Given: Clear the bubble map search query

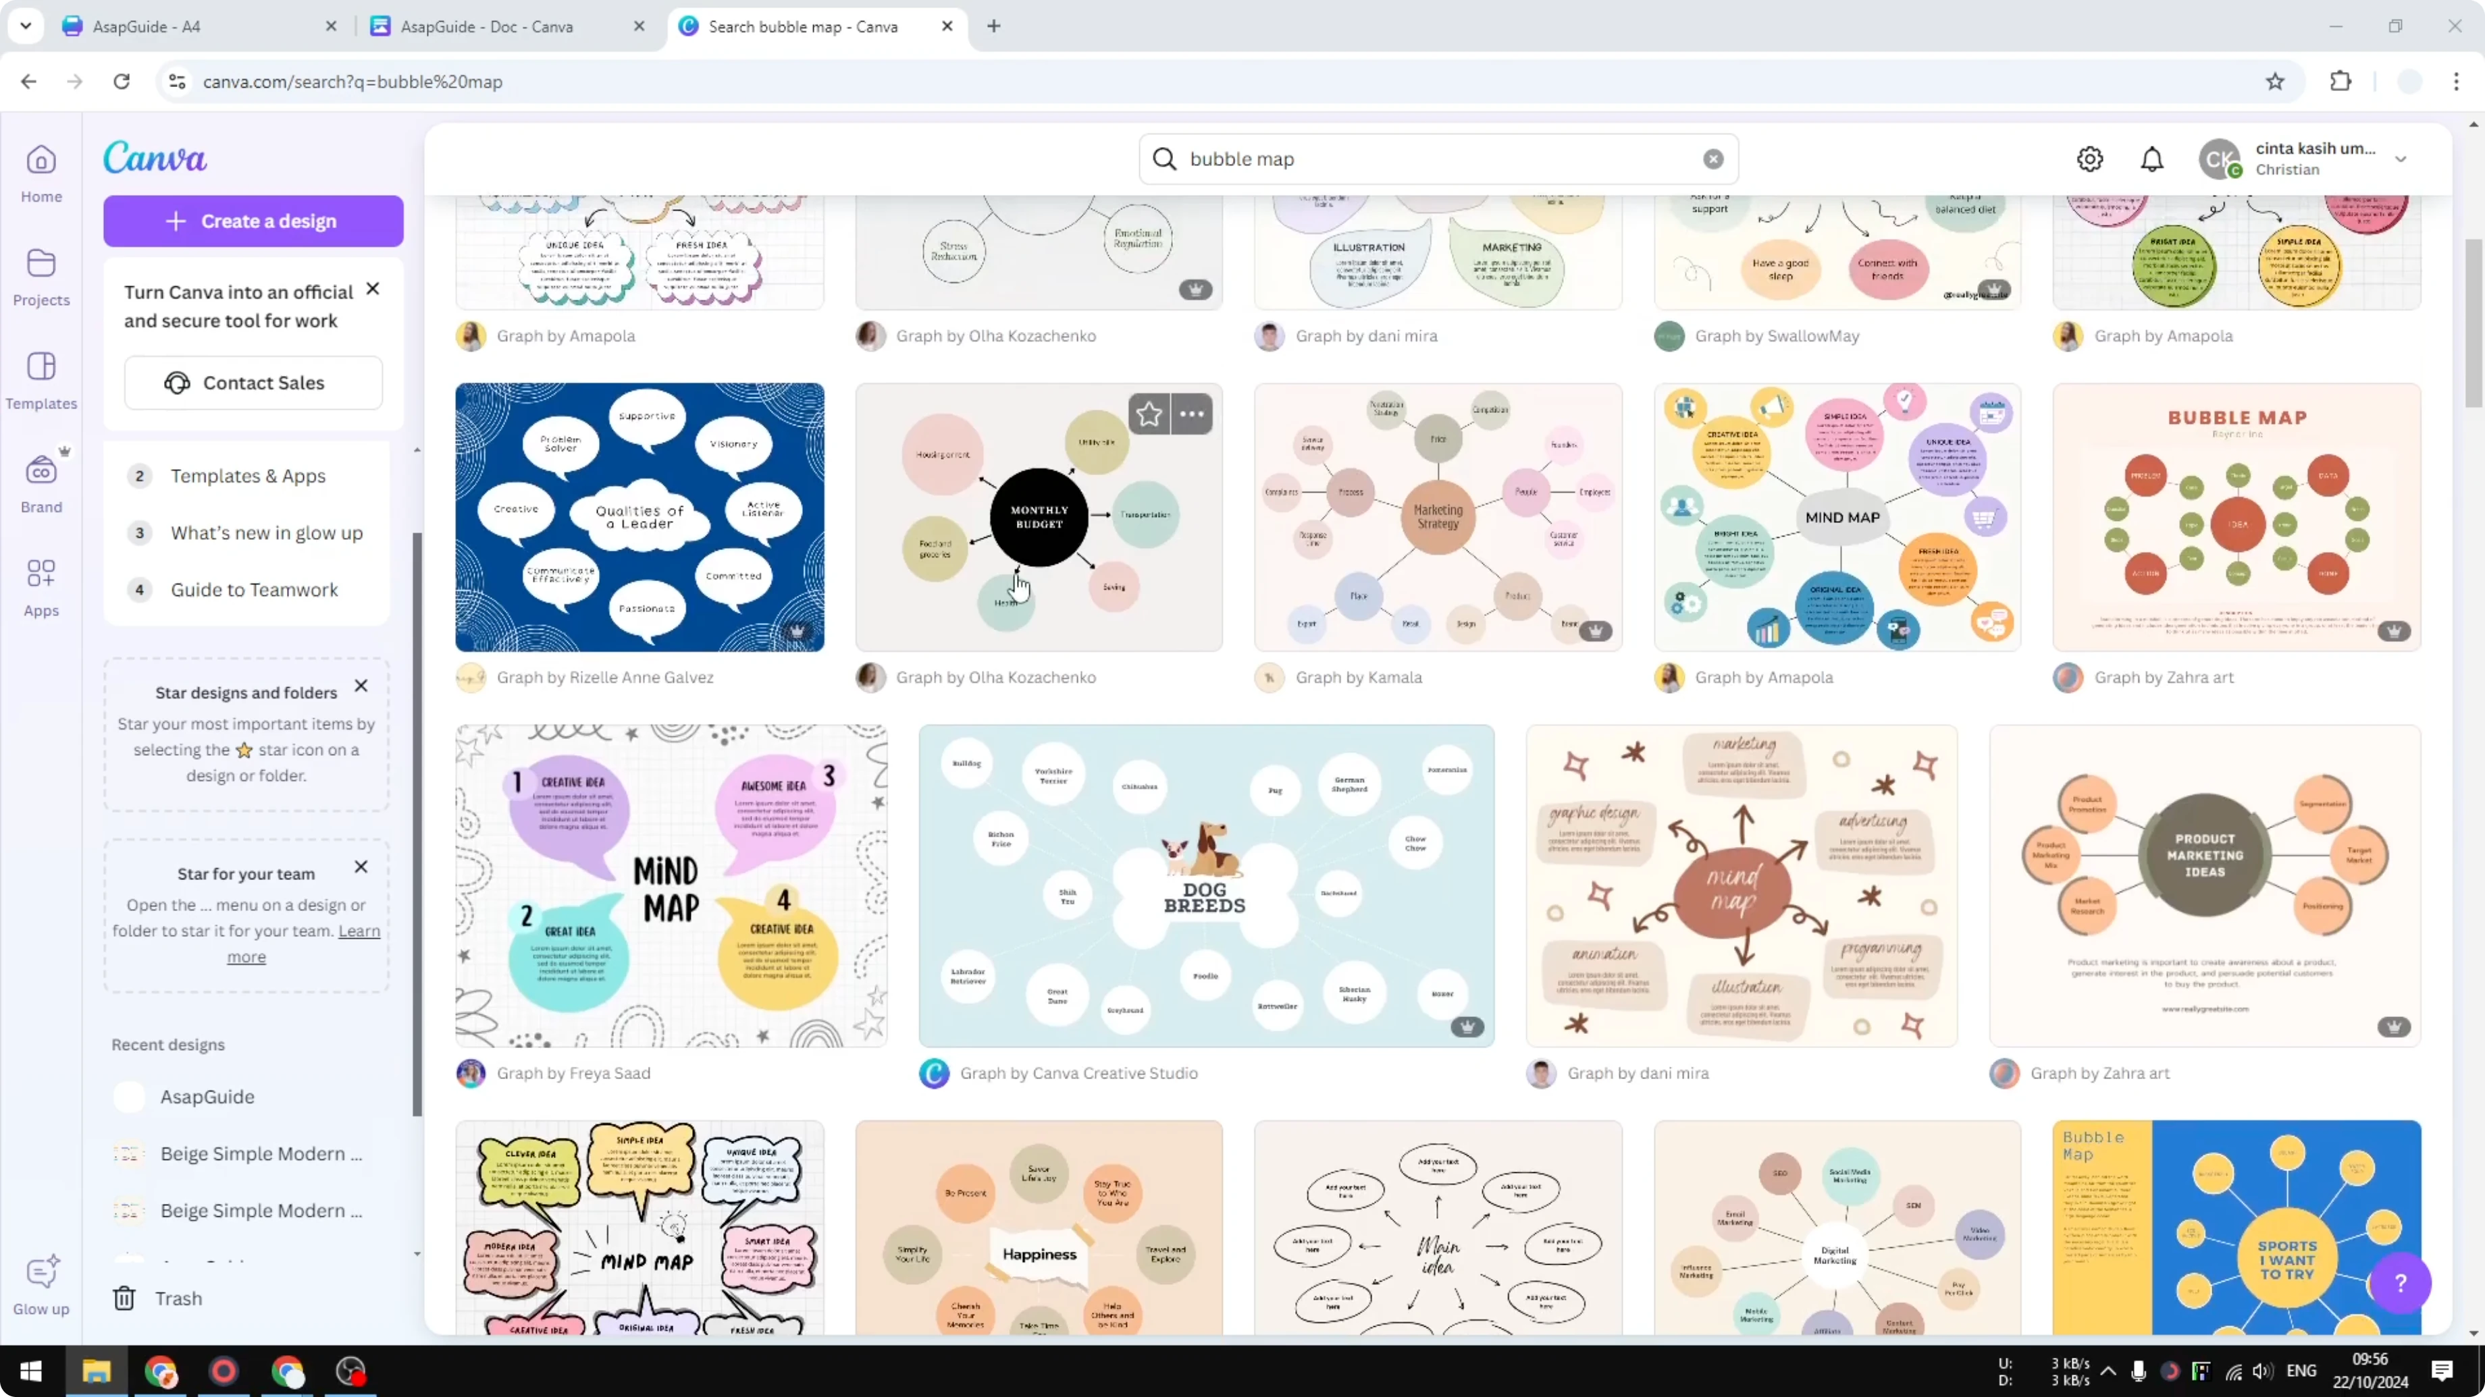Looking at the screenshot, I should (x=1712, y=158).
